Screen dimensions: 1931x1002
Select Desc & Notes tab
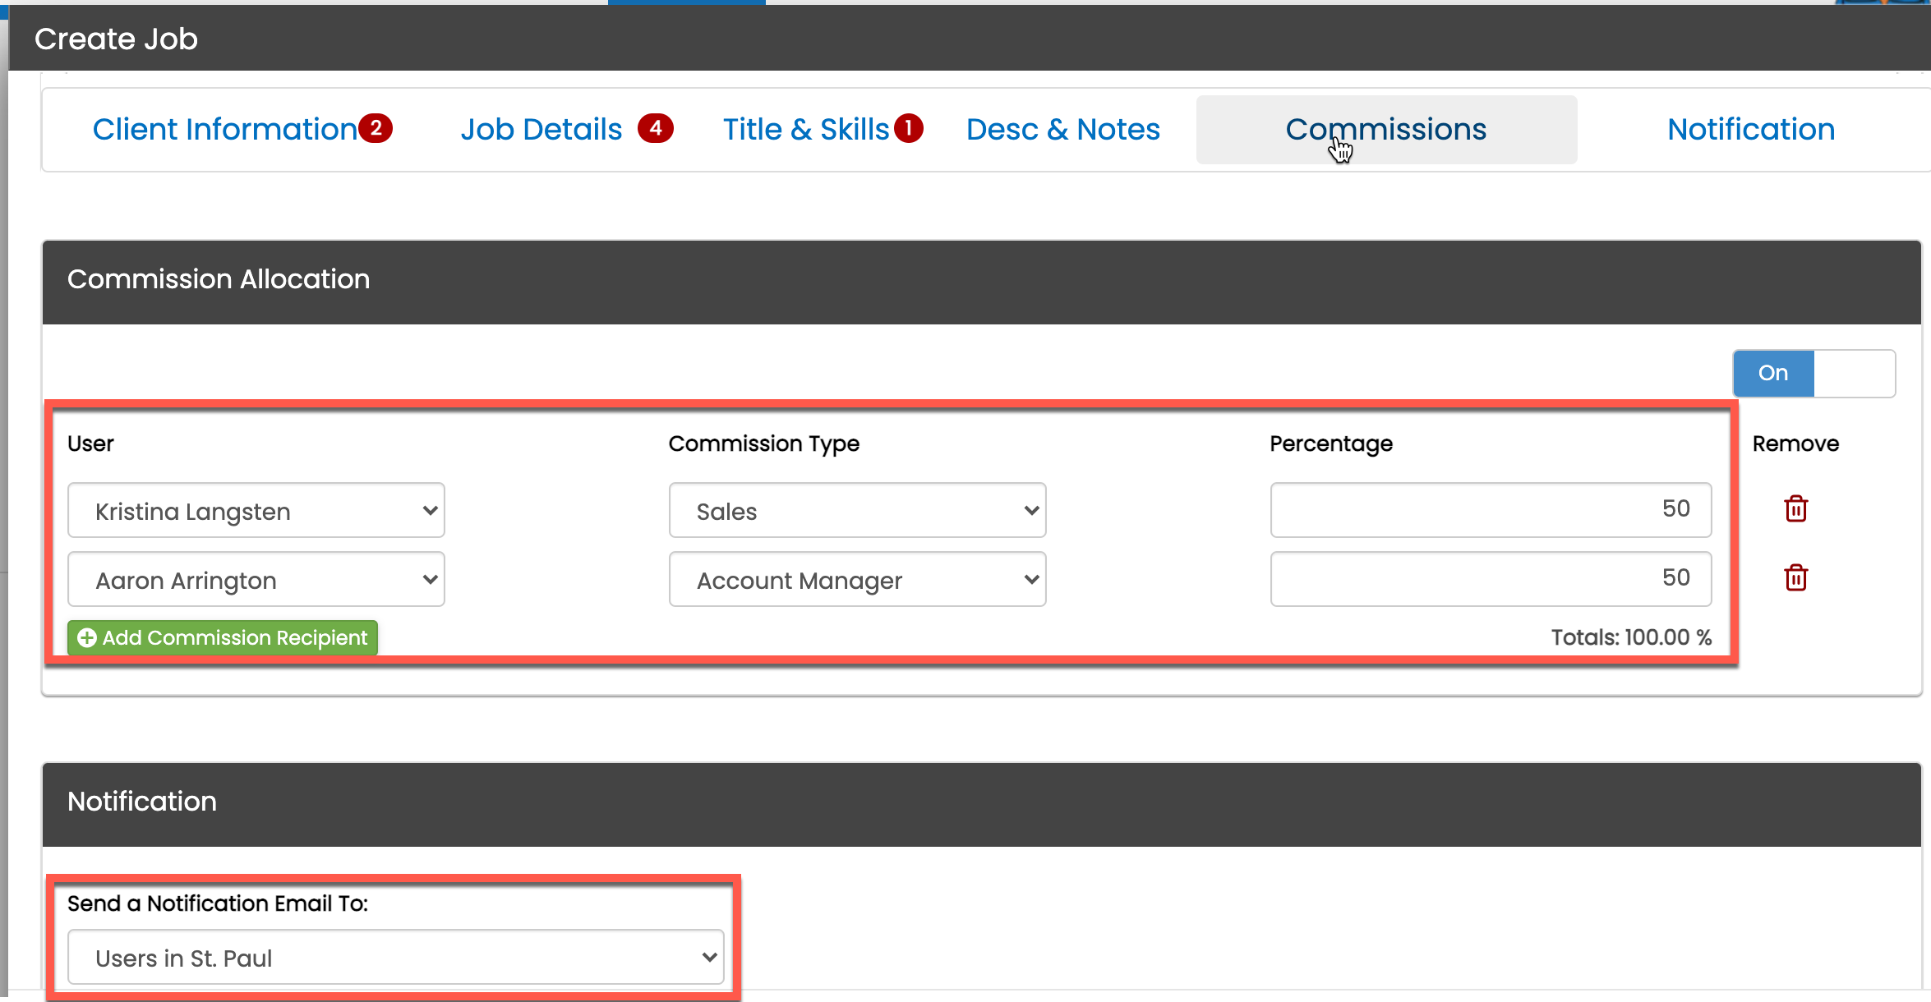(x=1062, y=130)
